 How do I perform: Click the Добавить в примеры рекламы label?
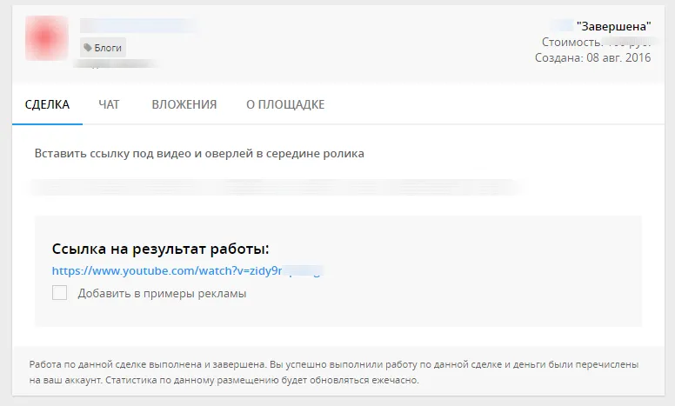(162, 293)
